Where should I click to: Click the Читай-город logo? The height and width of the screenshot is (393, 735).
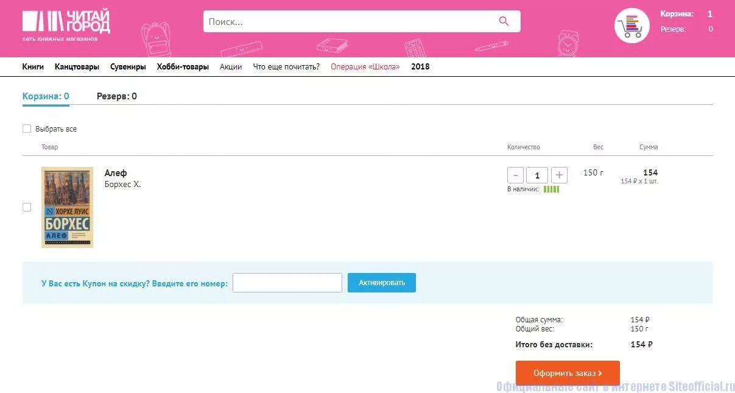(66, 26)
